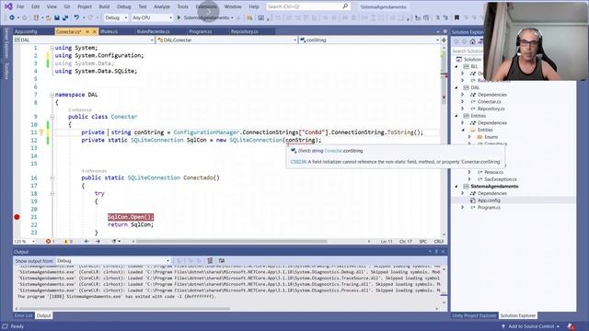Click the pin icon on Conectar.cs tab
589x331 pixels.
[87, 31]
